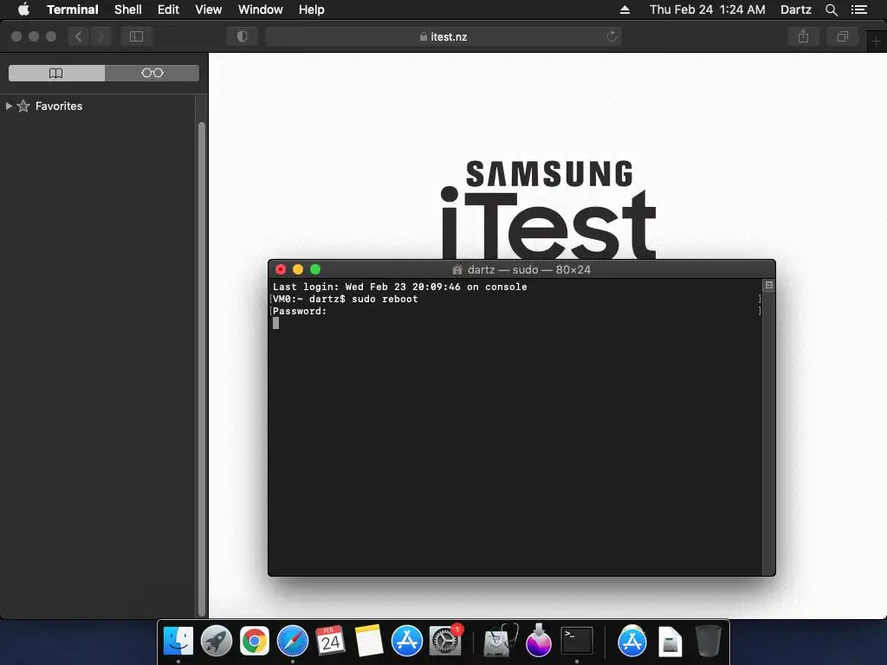Open Finder from the Dock
Viewport: 887px width, 665px height.
click(178, 641)
